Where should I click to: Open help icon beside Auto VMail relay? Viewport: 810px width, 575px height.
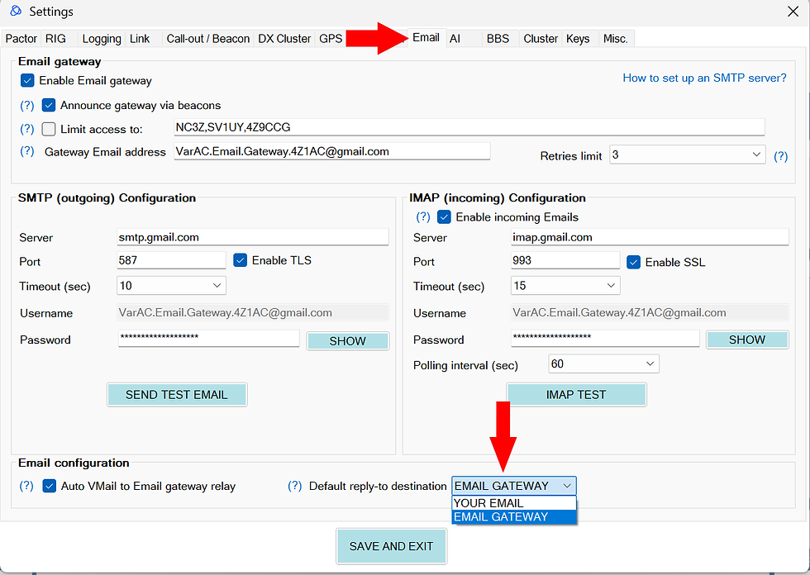[26, 486]
